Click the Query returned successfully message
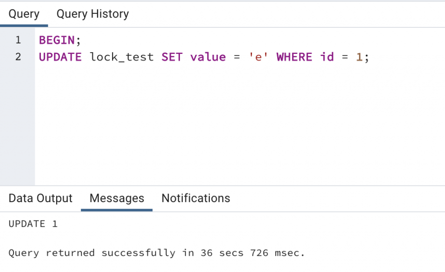445x272 pixels. 156,253
